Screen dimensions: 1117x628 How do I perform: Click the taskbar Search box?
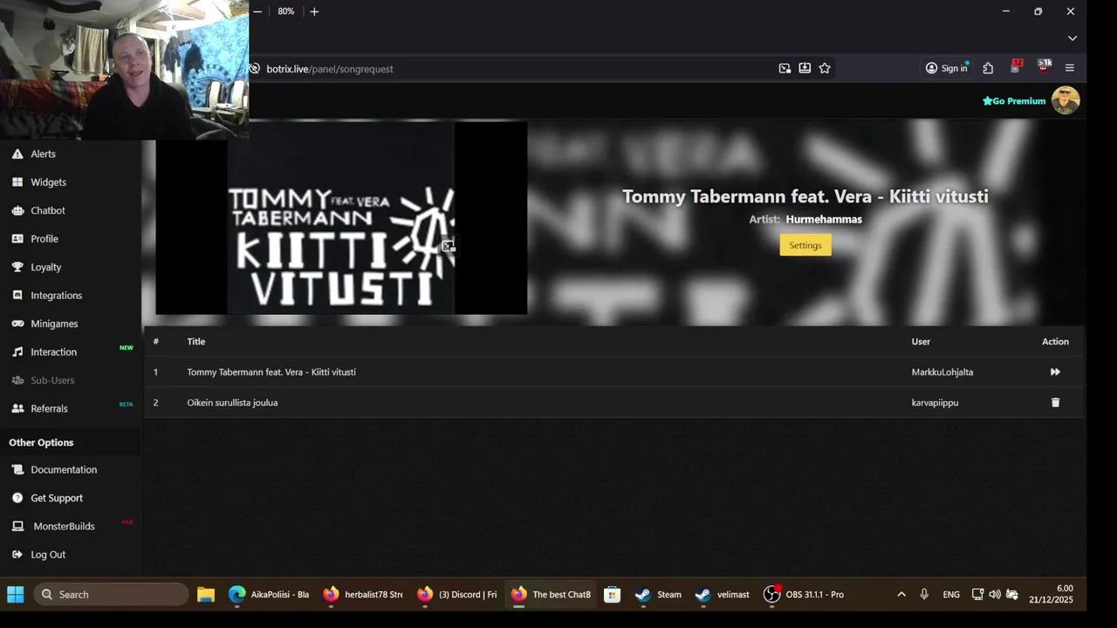[x=111, y=594]
